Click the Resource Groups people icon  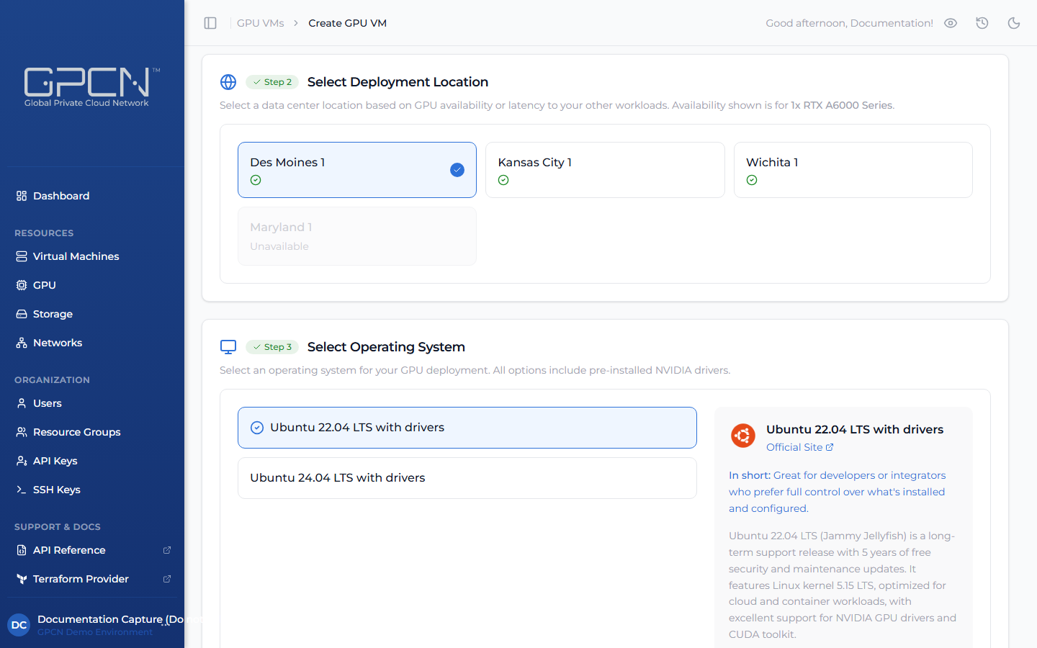pyautogui.click(x=22, y=432)
